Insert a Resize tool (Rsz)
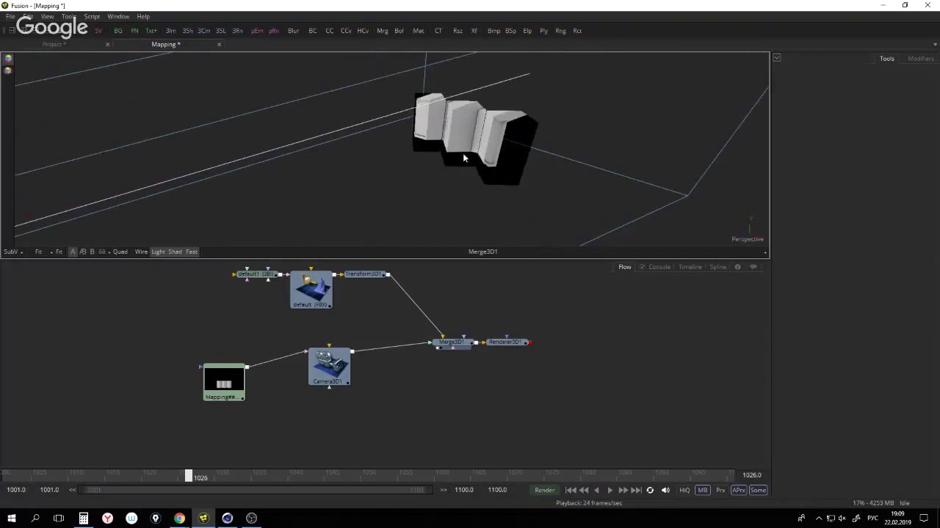Viewport: 940px width, 528px height. pyautogui.click(x=458, y=31)
